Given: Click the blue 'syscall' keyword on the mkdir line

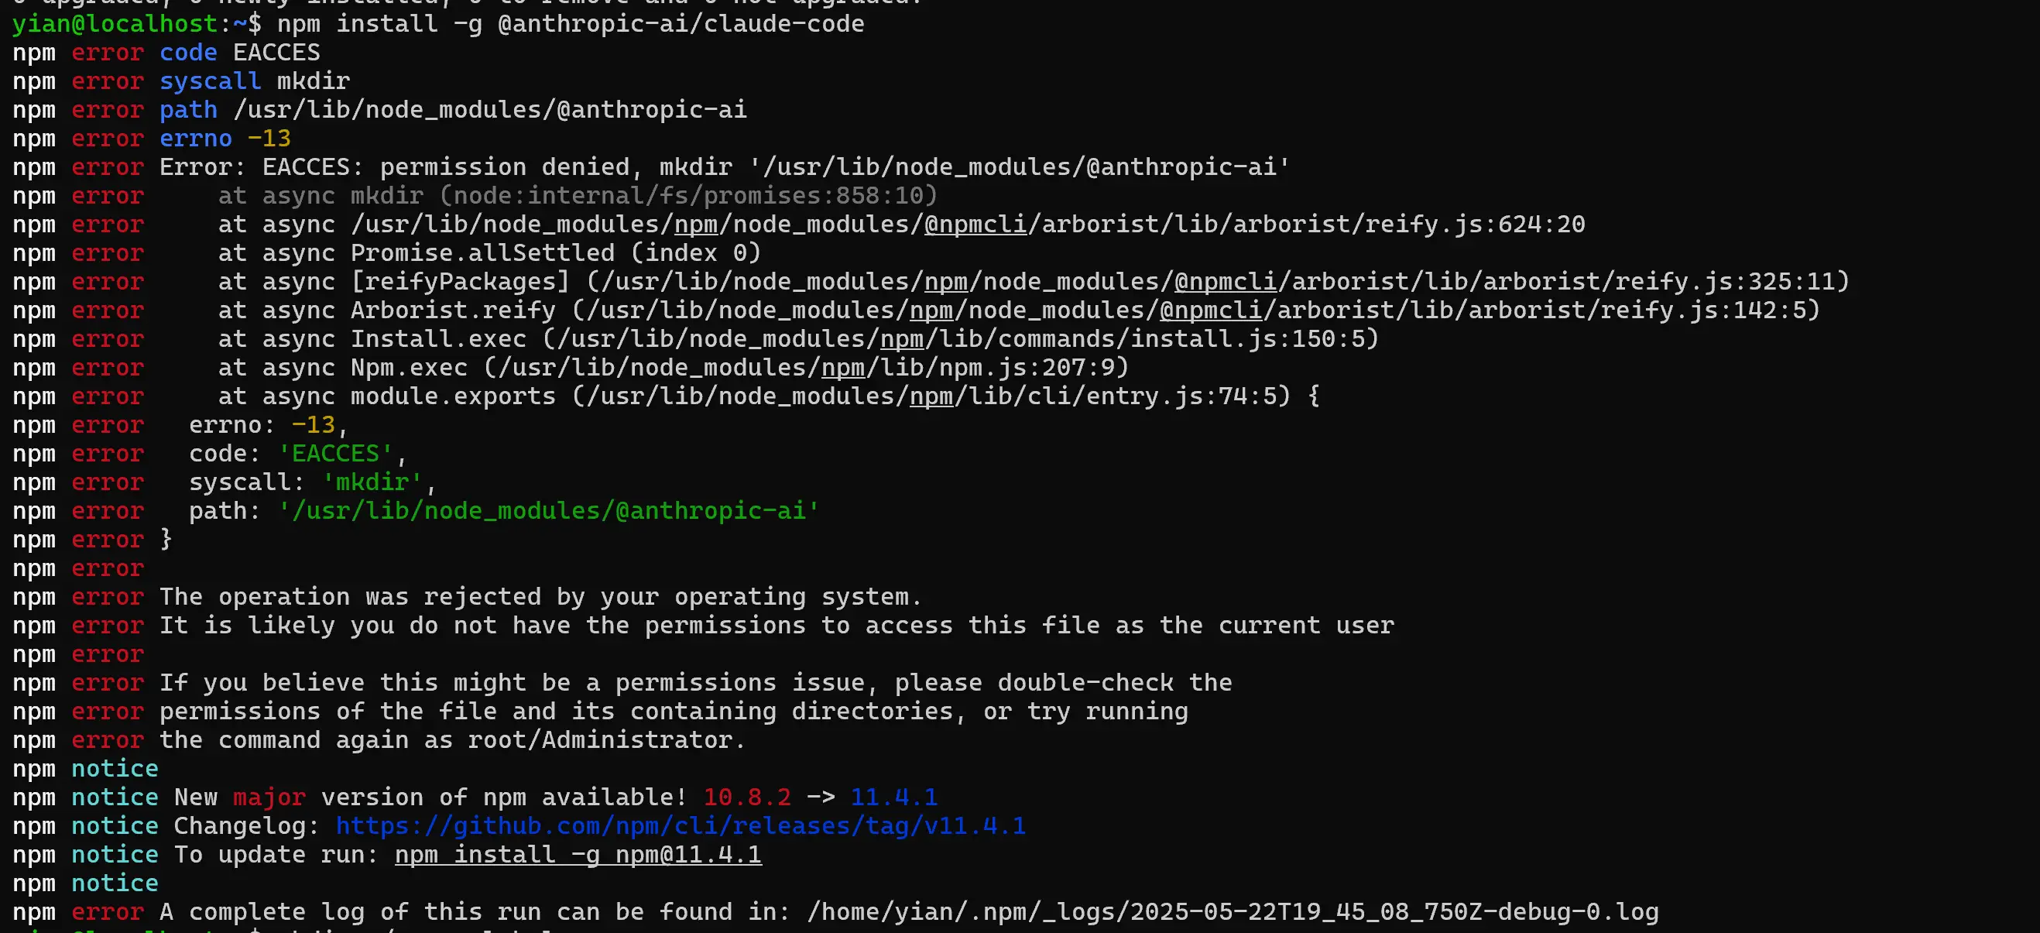Looking at the screenshot, I should click(210, 81).
